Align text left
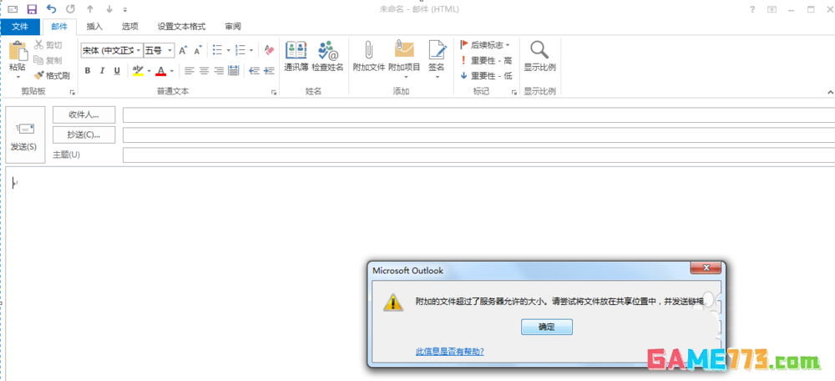 190,70
